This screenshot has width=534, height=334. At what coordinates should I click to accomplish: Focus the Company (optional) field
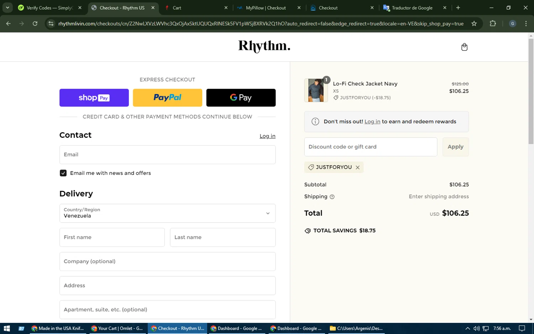[167, 261]
